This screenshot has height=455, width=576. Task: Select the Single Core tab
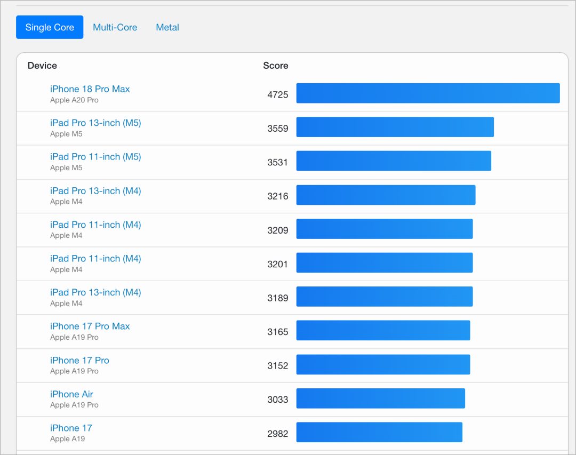point(50,27)
